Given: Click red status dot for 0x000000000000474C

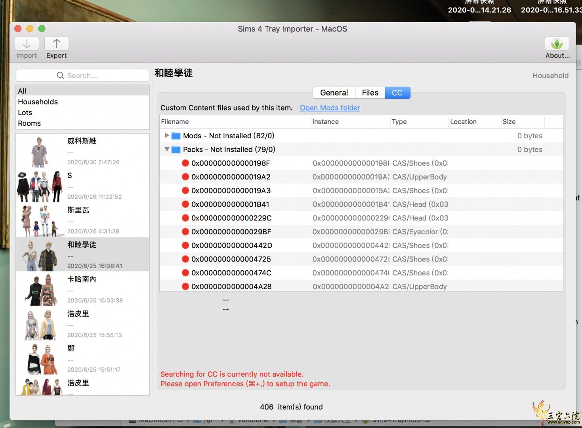Looking at the screenshot, I should [185, 273].
